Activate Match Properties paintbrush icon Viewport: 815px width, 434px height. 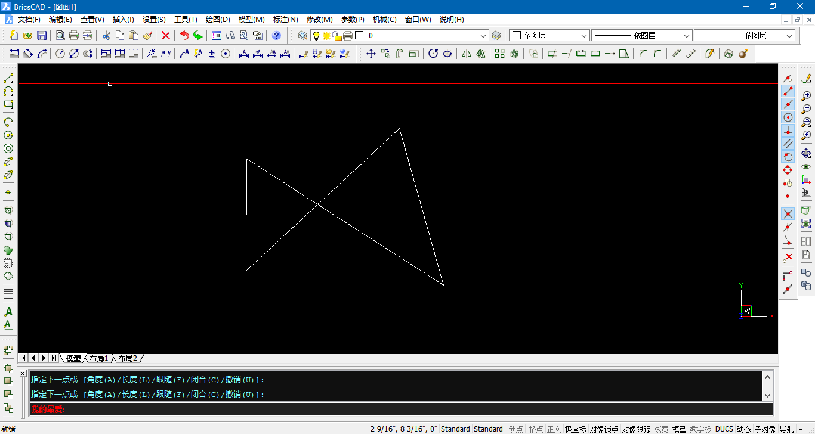click(147, 35)
